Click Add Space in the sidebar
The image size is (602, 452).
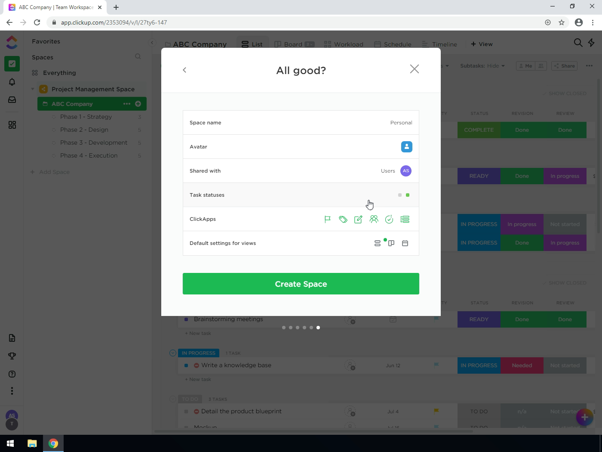(50, 172)
